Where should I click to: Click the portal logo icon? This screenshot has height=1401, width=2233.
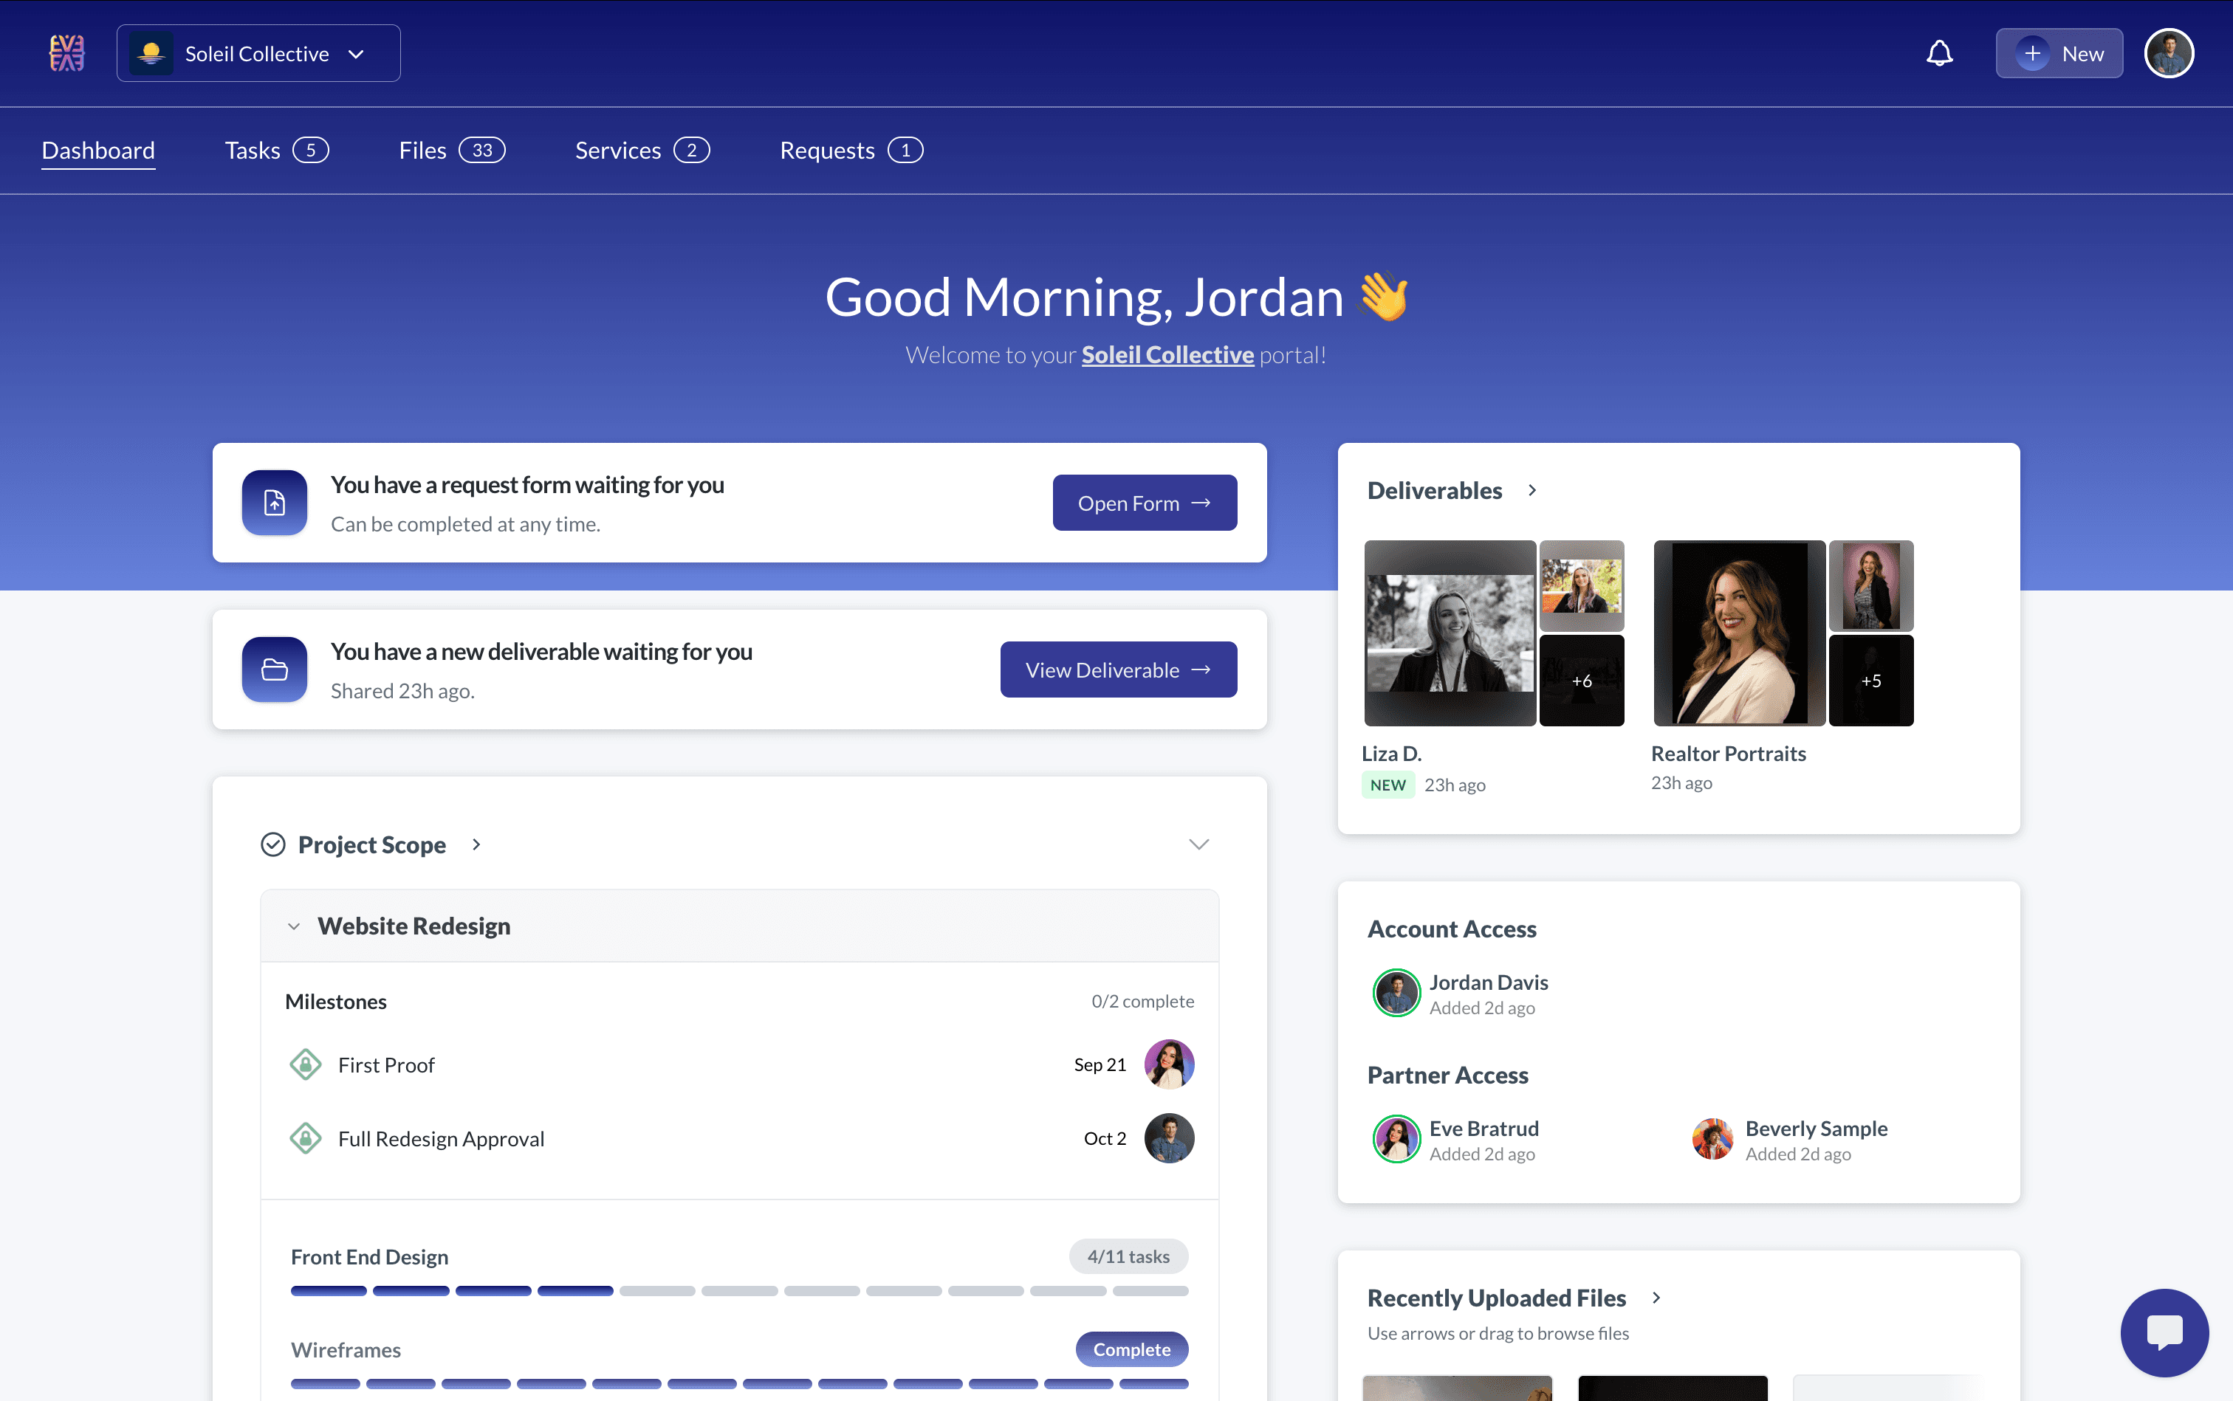click(66, 53)
